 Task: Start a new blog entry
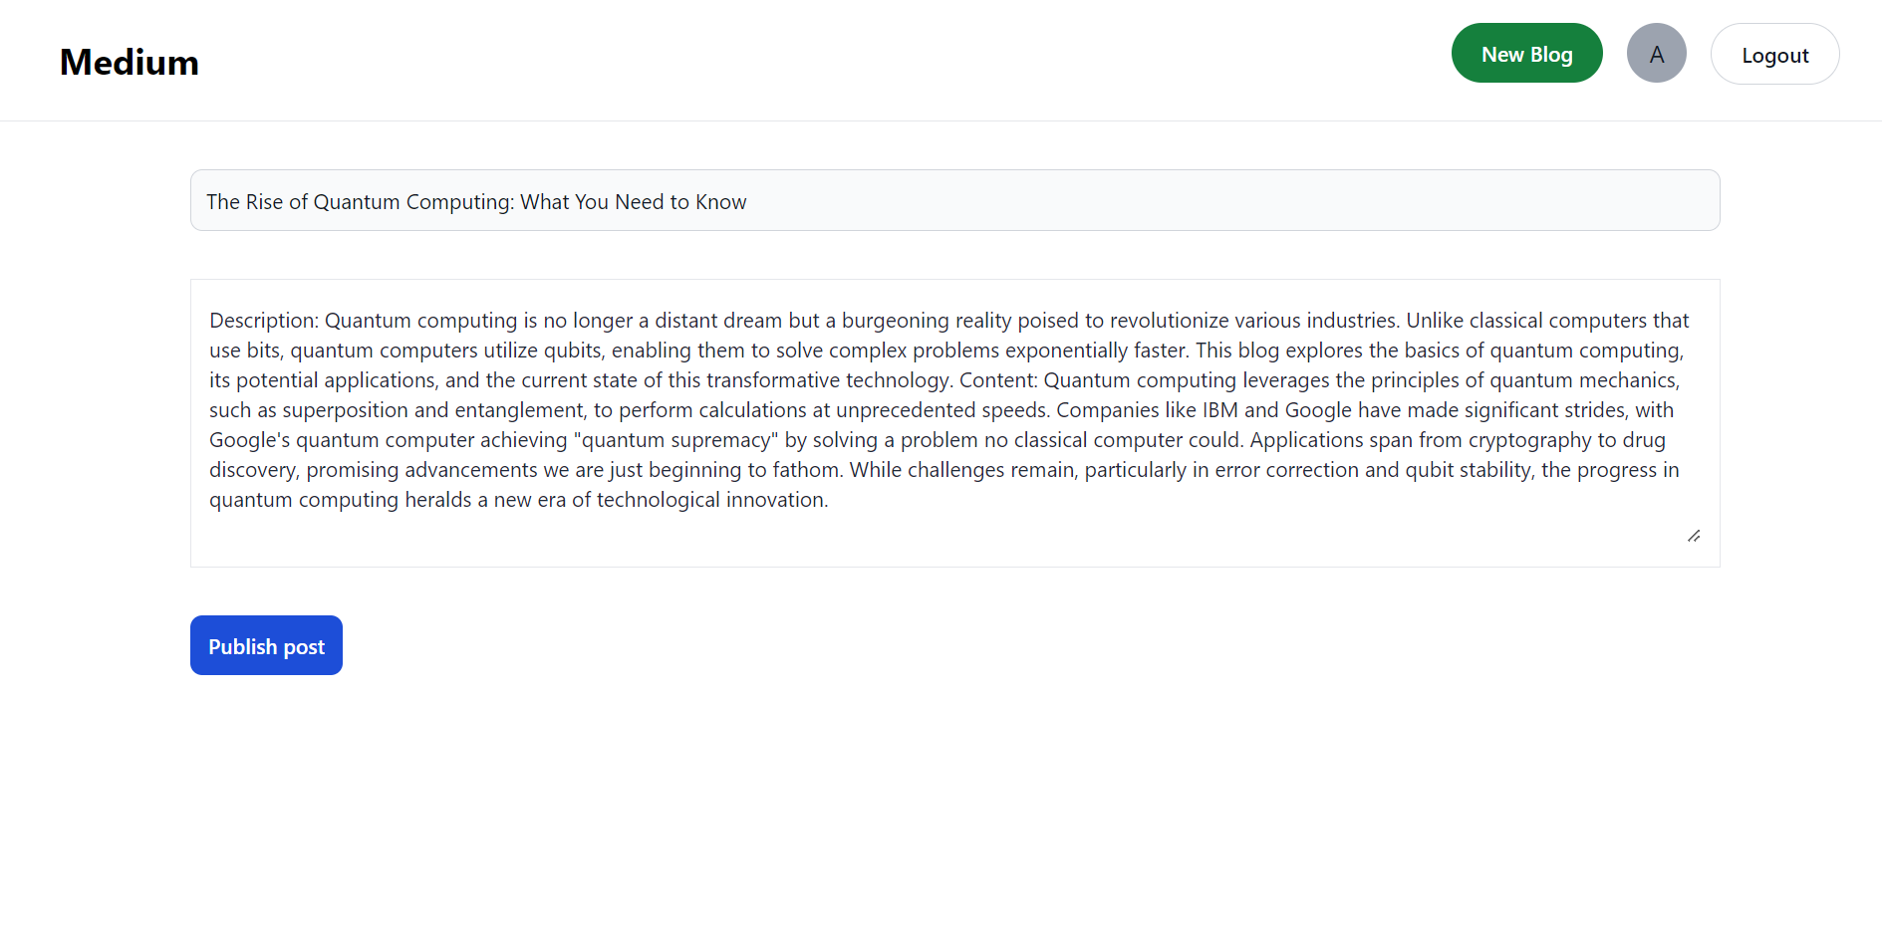pyautogui.click(x=1526, y=53)
